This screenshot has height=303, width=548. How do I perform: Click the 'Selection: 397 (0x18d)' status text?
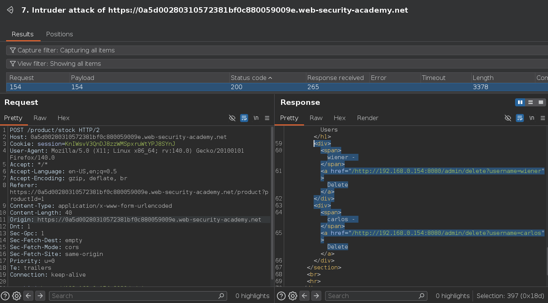(510, 296)
